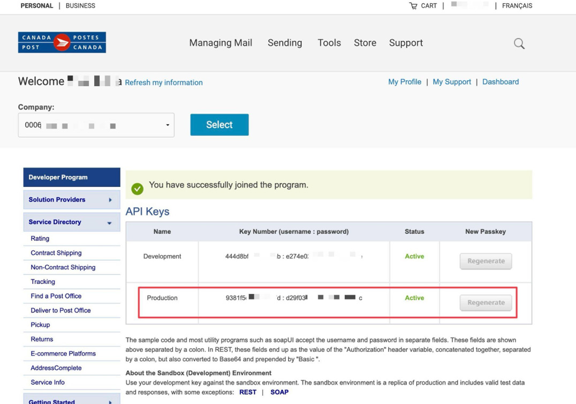Open the Tracking service link

(43, 281)
